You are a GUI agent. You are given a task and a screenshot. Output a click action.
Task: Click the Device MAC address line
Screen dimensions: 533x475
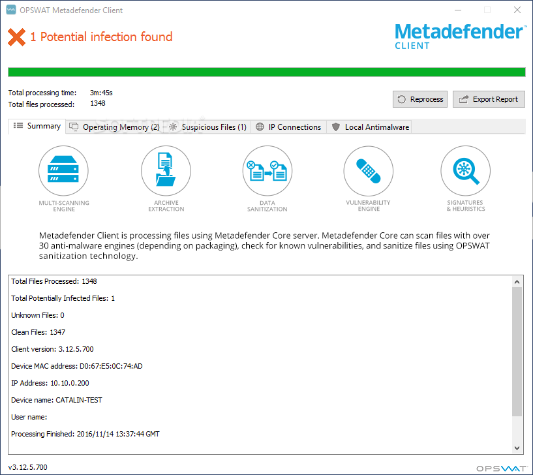pyautogui.click(x=77, y=366)
